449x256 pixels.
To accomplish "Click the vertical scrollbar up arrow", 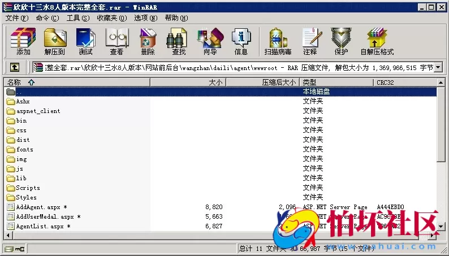I will click(x=441, y=83).
